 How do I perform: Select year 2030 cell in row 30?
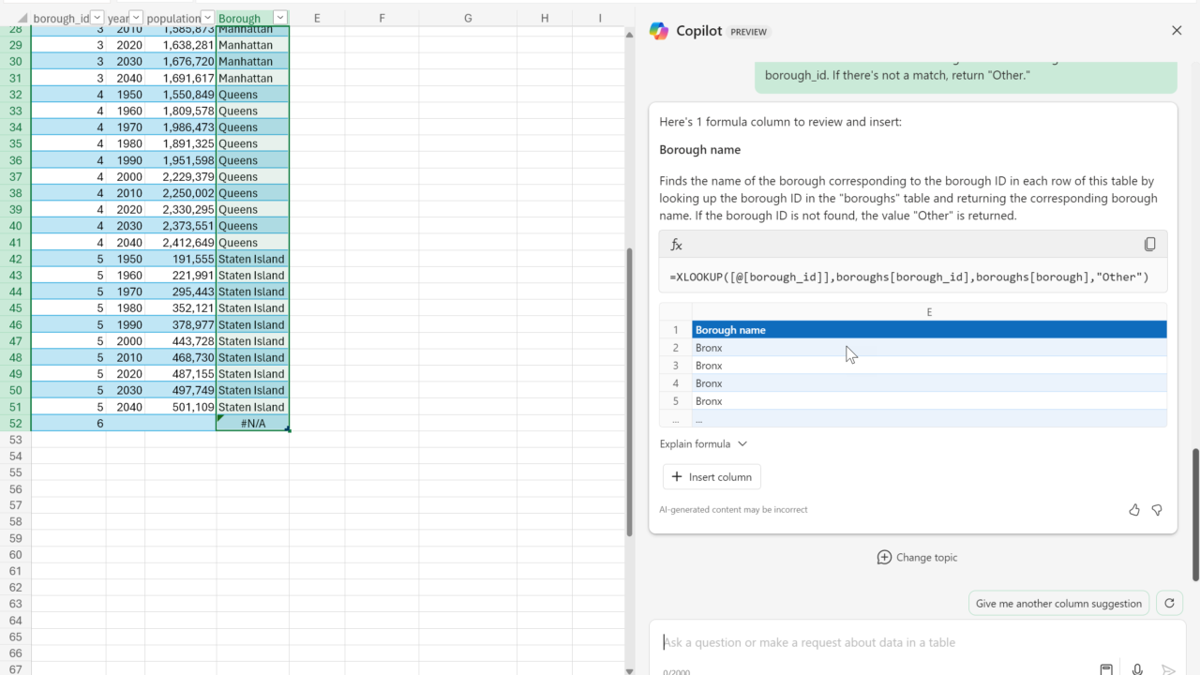(x=126, y=62)
